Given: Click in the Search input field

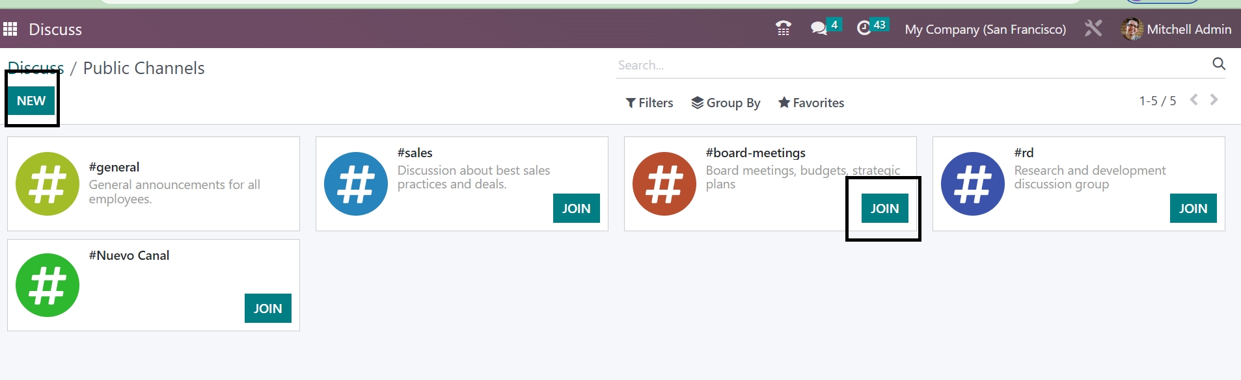Looking at the screenshot, I should pos(911,65).
